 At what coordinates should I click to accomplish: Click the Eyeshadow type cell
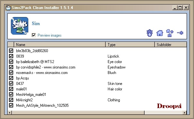point(116,67)
